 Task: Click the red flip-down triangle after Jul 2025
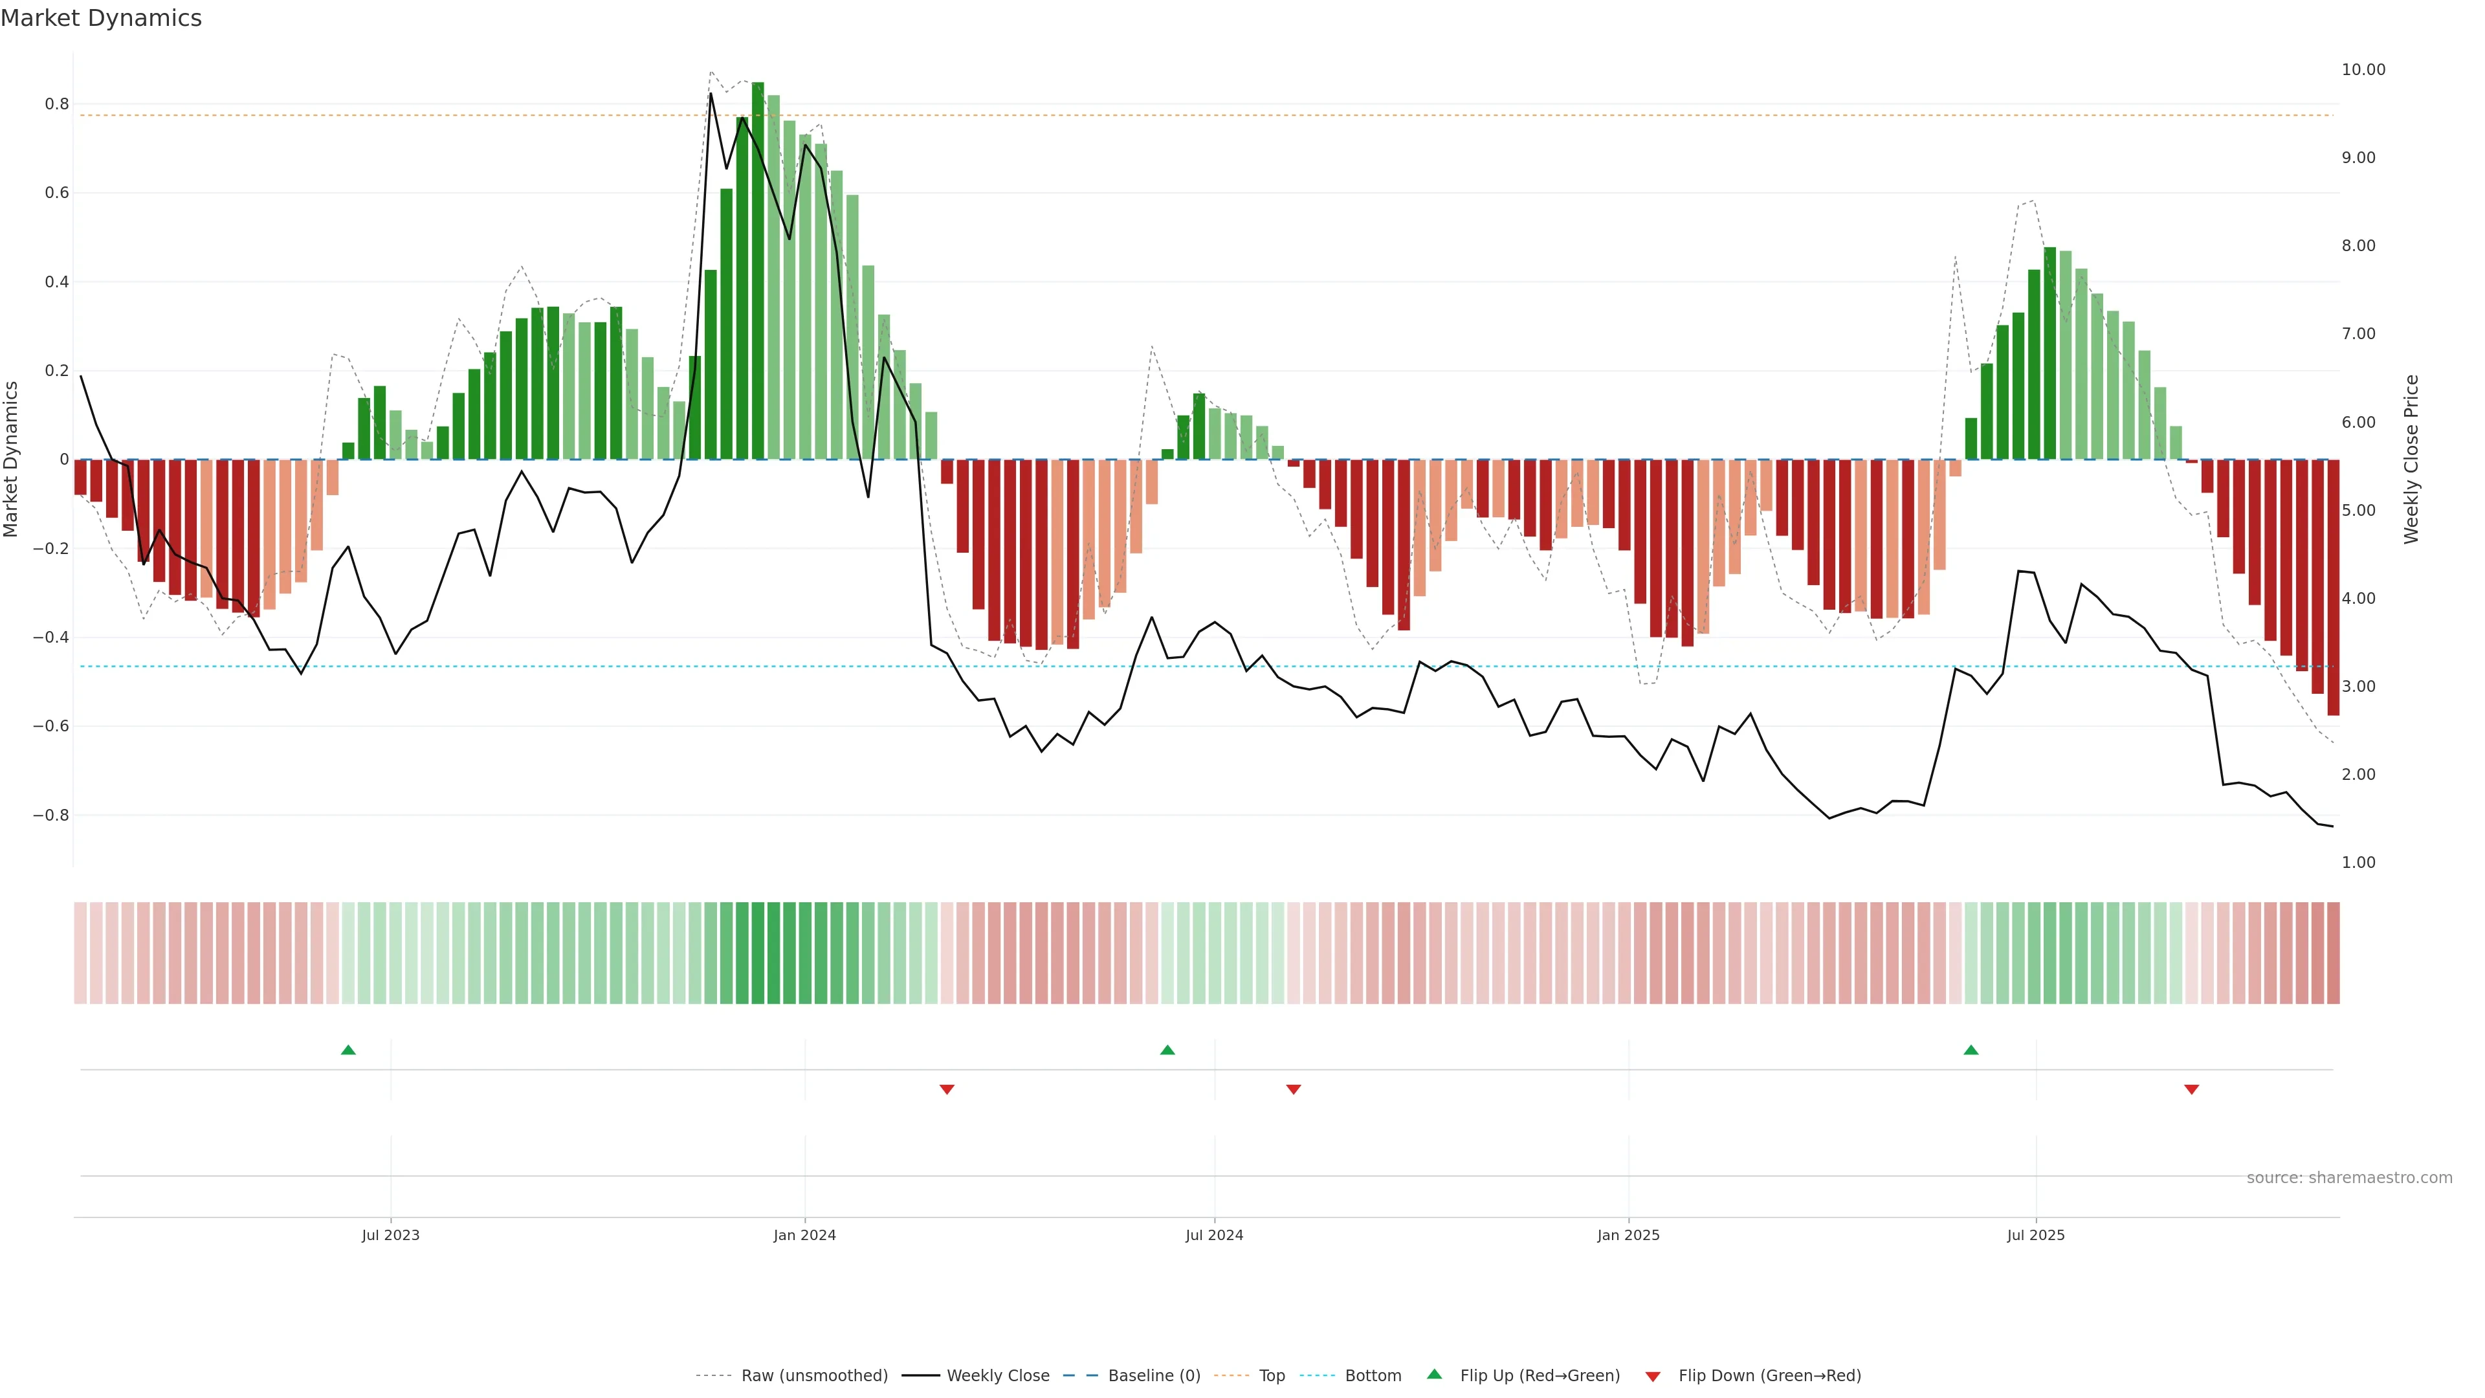click(2192, 1089)
